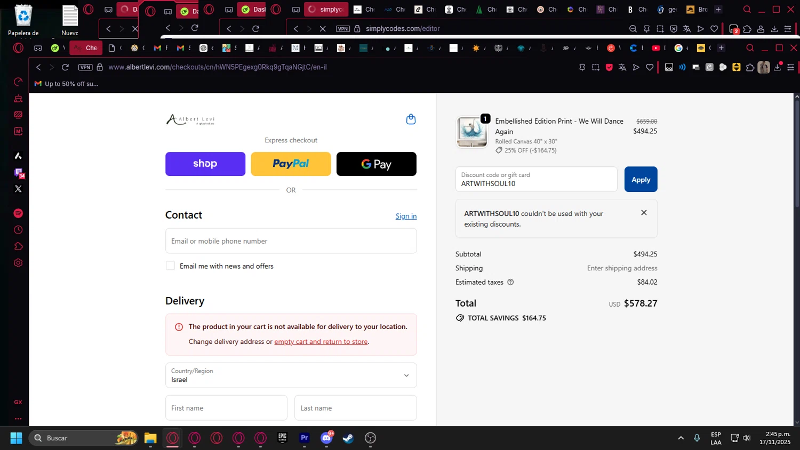
Task: Focus the Email or mobile phone field
Action: coord(291,241)
